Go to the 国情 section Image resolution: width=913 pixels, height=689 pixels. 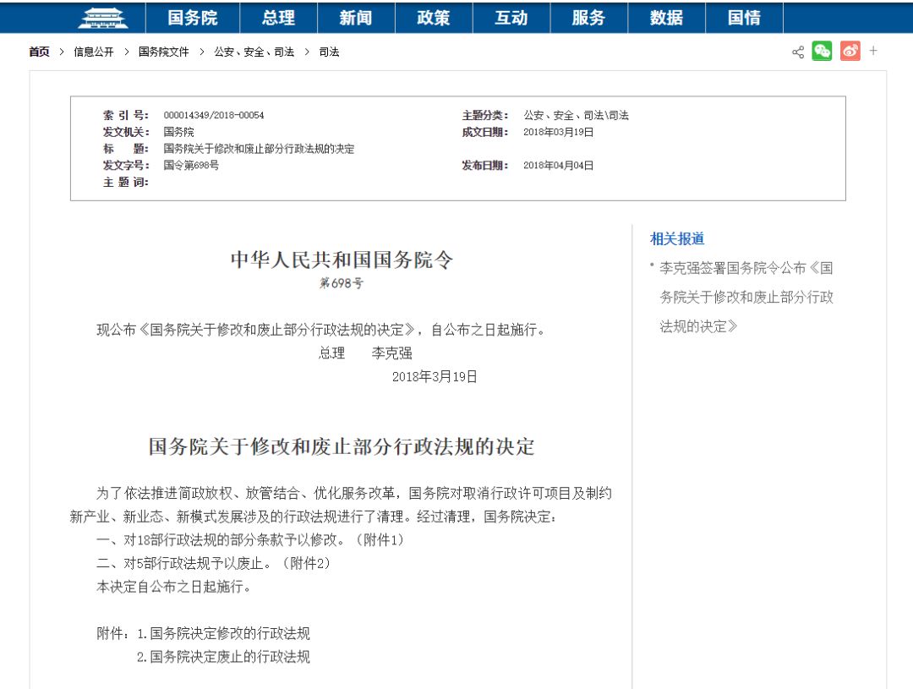[x=744, y=18]
